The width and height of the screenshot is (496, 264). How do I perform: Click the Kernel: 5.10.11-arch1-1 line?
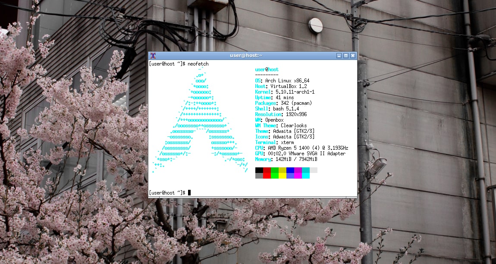click(285, 92)
